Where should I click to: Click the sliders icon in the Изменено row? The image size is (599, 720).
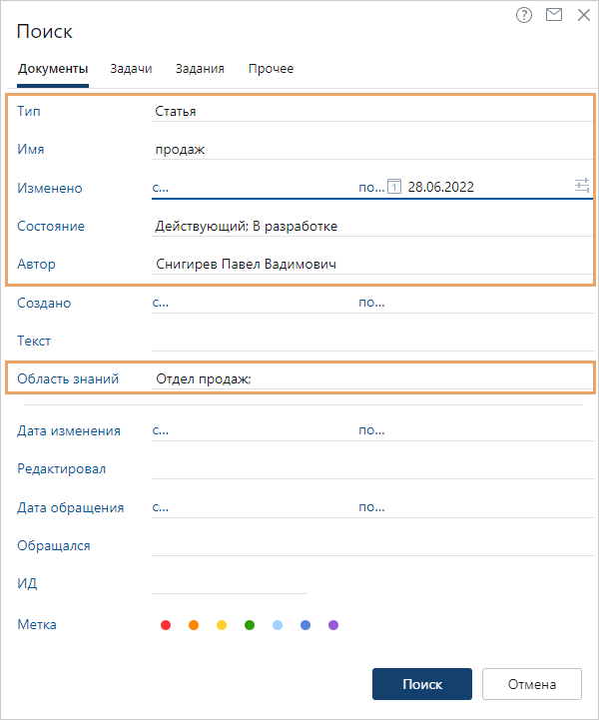click(x=582, y=186)
